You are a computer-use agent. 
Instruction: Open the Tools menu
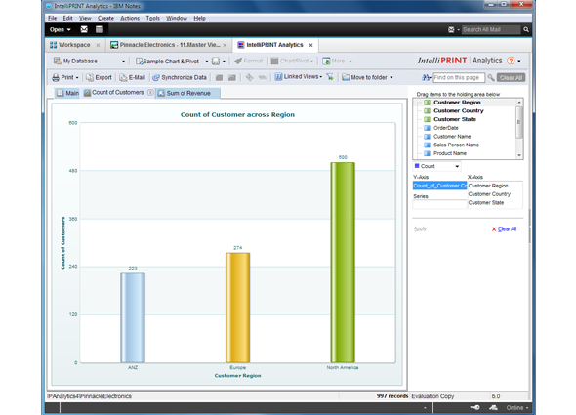pyautogui.click(x=153, y=18)
